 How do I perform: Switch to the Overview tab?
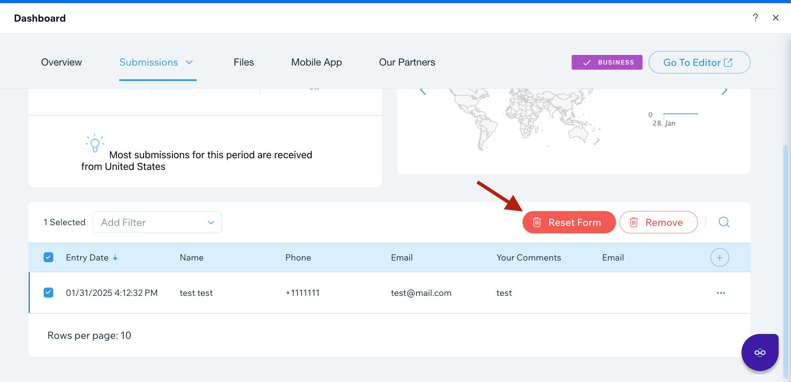tap(62, 62)
